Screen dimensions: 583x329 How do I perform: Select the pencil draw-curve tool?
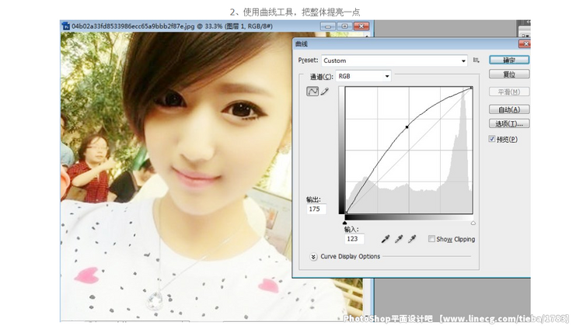tap(325, 91)
